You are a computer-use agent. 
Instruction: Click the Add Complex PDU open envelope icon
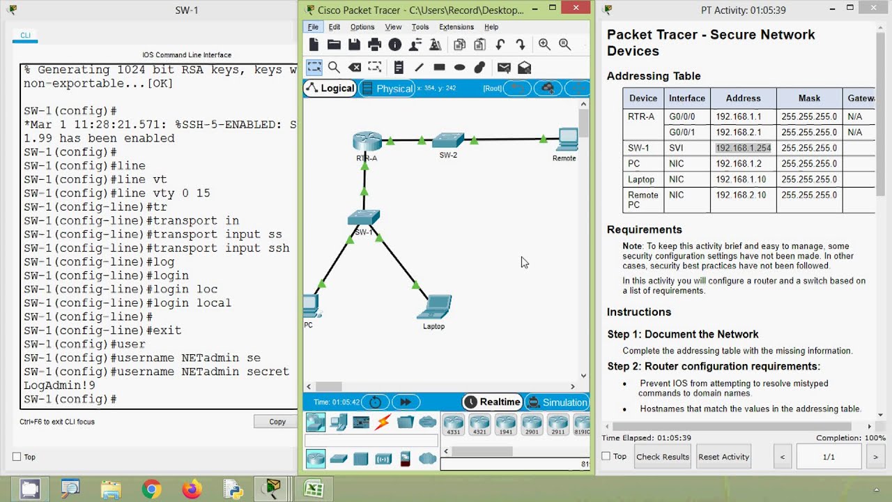[524, 68]
